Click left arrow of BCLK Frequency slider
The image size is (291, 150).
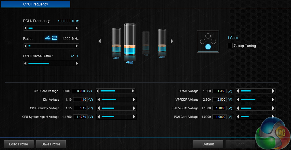click(26, 28)
